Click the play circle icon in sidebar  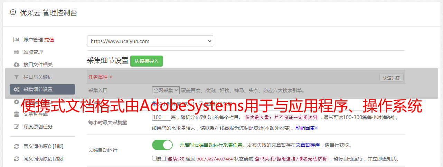[16, 102]
